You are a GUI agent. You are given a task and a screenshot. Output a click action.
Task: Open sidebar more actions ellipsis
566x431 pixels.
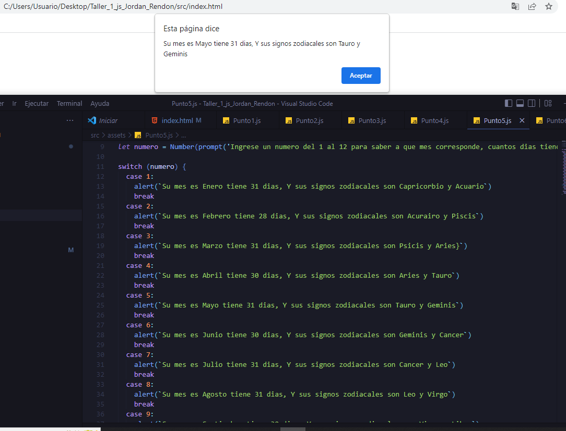pyautogui.click(x=70, y=120)
